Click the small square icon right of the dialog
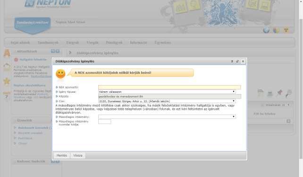Viewport: 303px width, 177px height. point(288,121)
